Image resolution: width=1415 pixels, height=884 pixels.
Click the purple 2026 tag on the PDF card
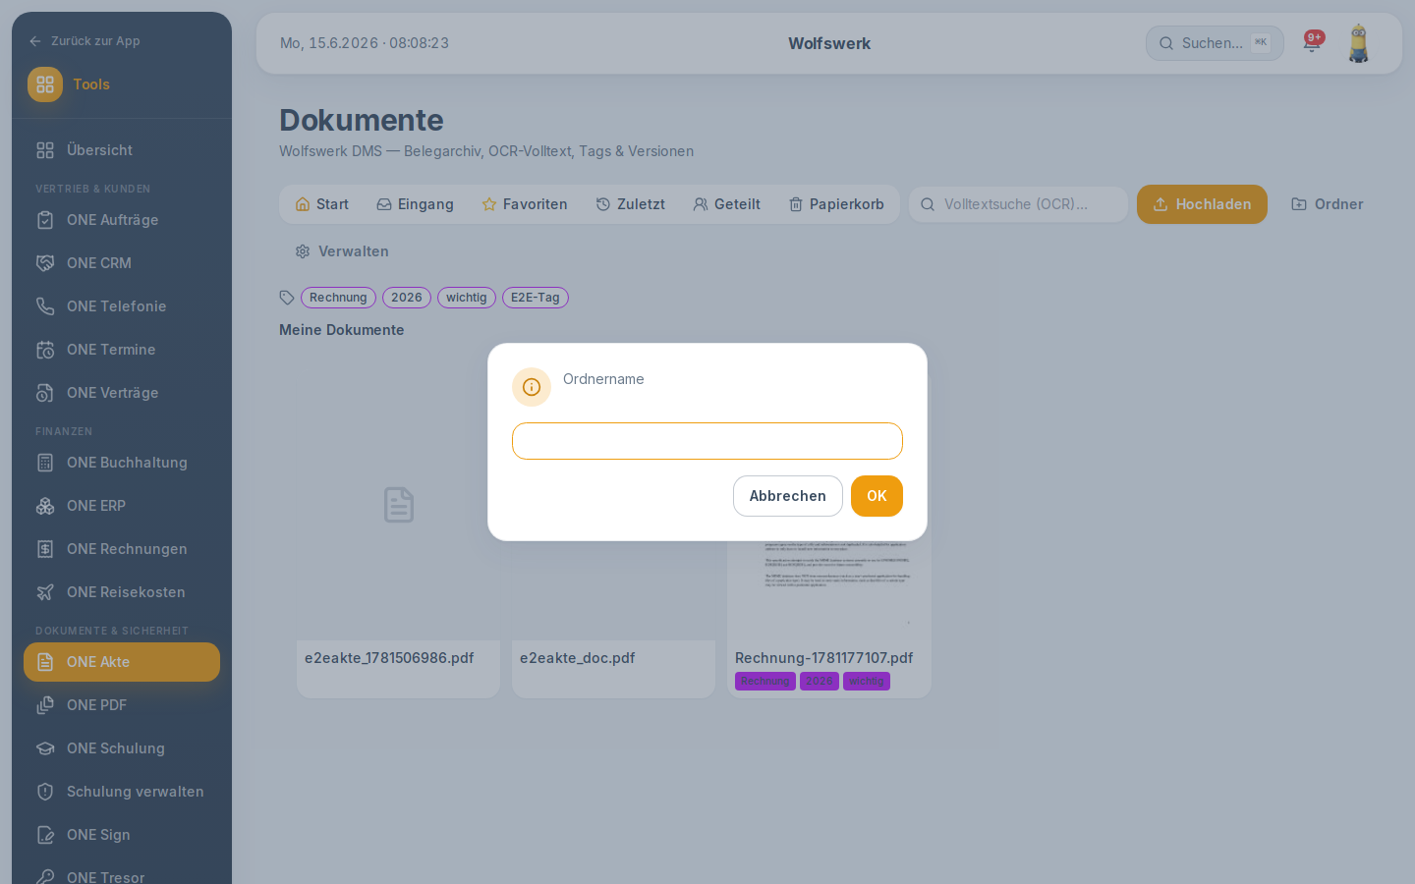820,682
